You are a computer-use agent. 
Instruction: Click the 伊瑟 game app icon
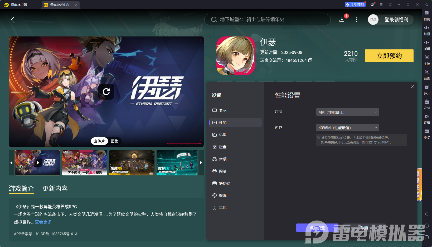pyautogui.click(x=236, y=56)
